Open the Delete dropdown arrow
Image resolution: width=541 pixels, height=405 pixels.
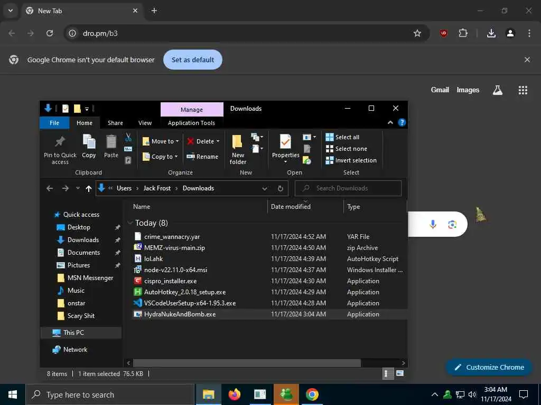point(218,141)
